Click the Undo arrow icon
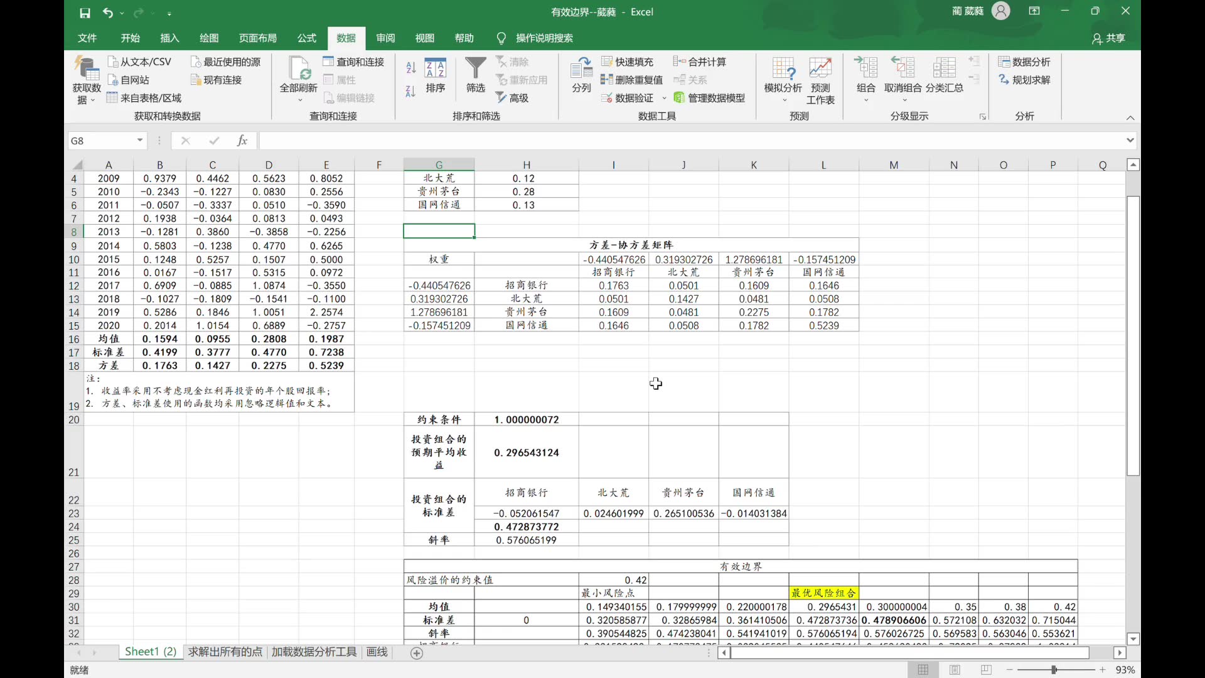This screenshot has height=678, width=1205. 108,13
